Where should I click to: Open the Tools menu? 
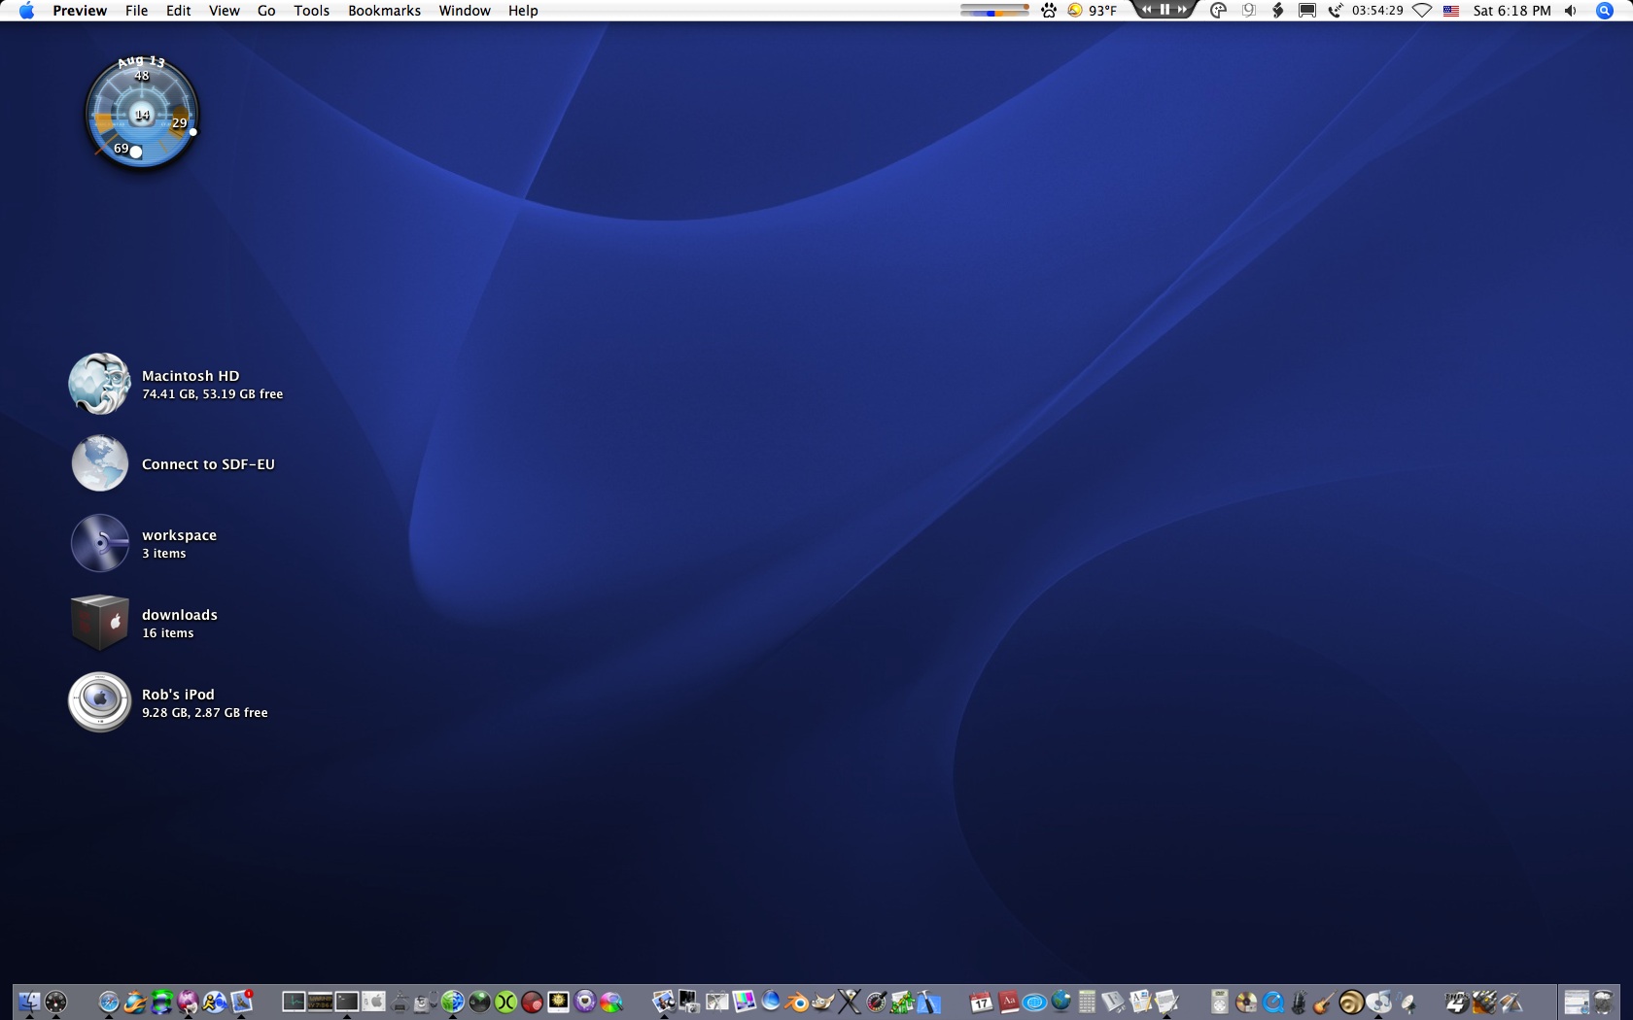(312, 11)
